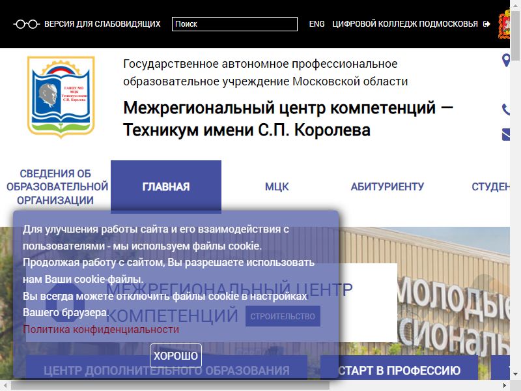Click the Korolev technical college logo

pyautogui.click(x=61, y=96)
